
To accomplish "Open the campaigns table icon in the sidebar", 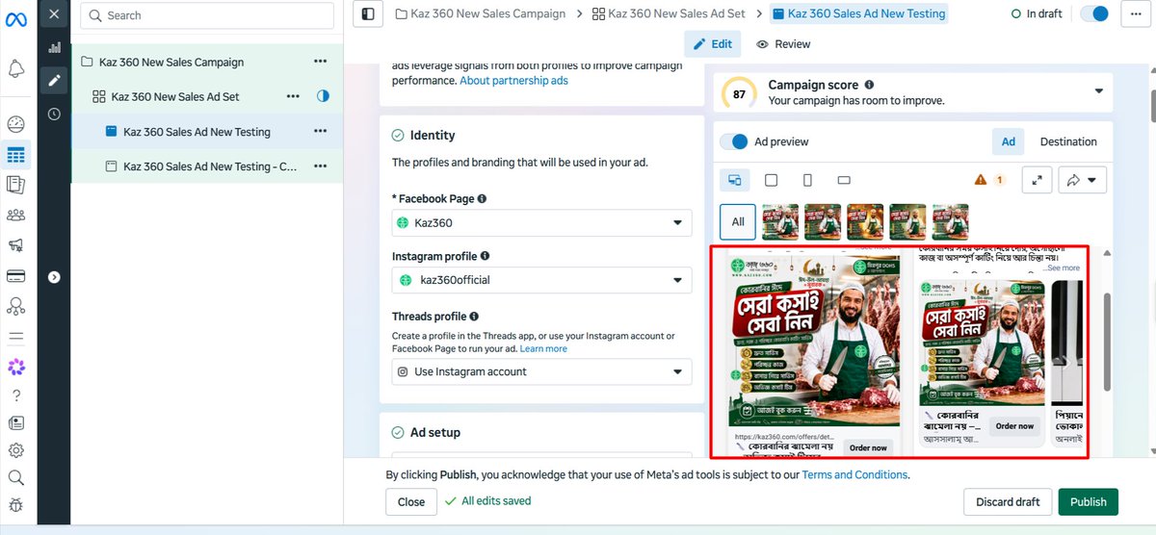I will (x=16, y=154).
